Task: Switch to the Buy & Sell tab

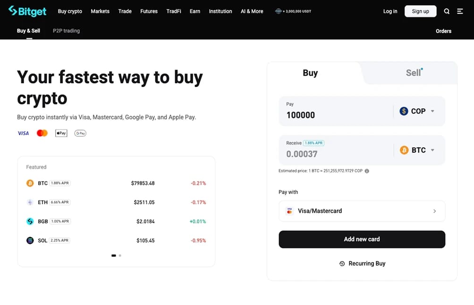Action: tap(28, 31)
